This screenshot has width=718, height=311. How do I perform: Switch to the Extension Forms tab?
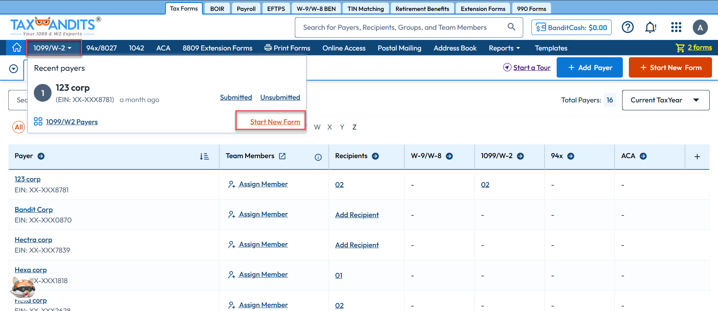click(483, 9)
